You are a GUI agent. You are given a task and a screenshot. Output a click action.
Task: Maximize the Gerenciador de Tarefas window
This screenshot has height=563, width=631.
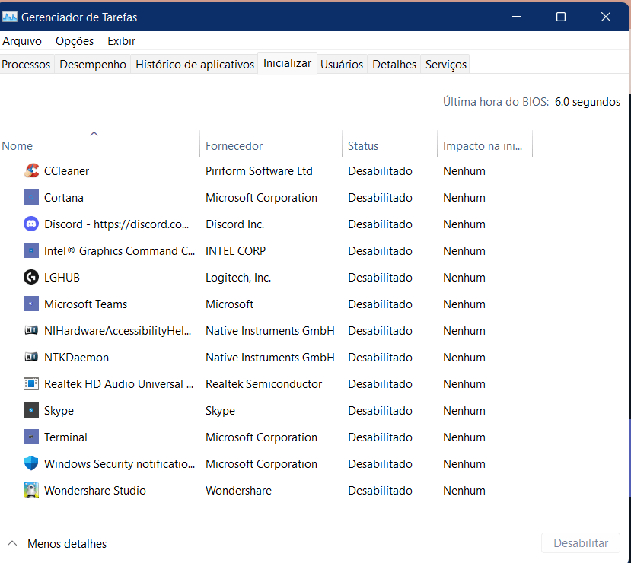pos(560,17)
